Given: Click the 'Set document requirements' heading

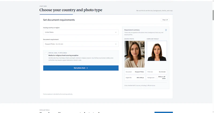Looking at the screenshot, I should pyautogui.click(x=59, y=20).
